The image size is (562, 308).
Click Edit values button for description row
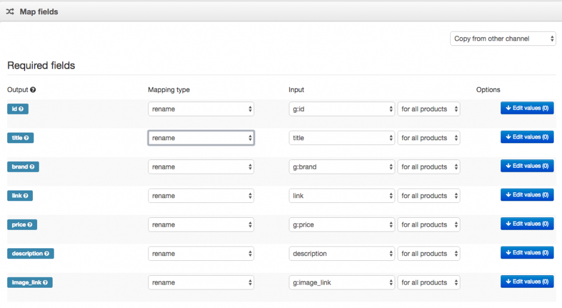527,253
